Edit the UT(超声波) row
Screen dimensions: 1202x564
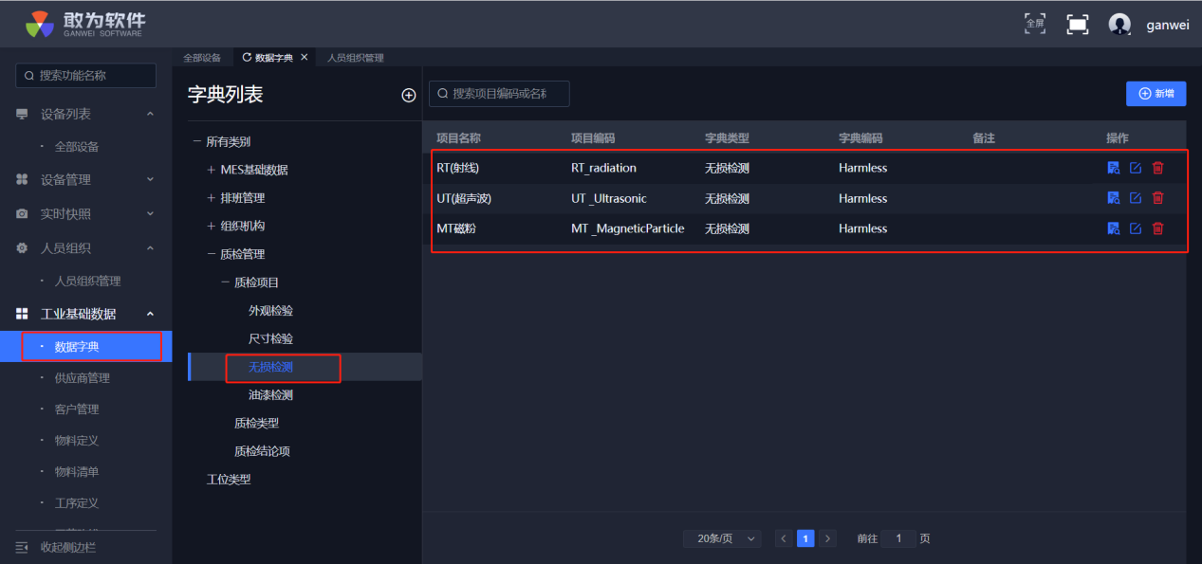coord(1136,198)
